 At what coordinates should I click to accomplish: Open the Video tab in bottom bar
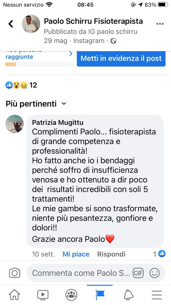[43, 295]
